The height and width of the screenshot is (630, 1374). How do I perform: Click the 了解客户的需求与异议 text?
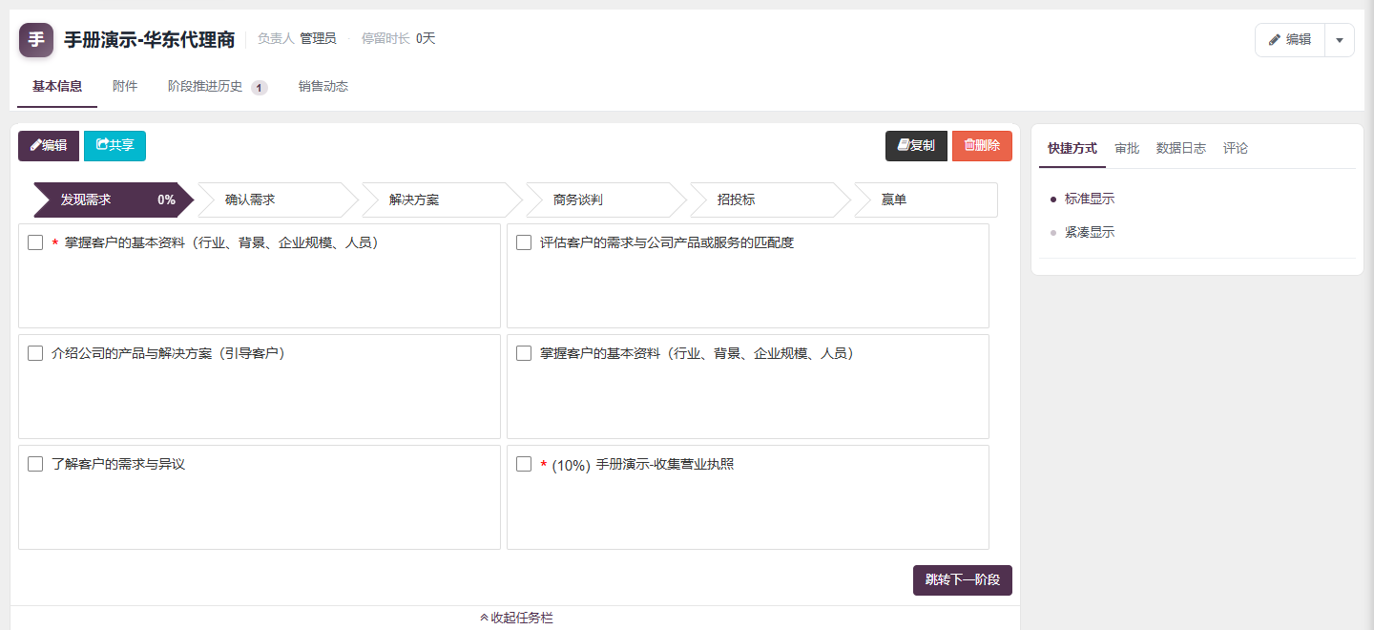[118, 464]
